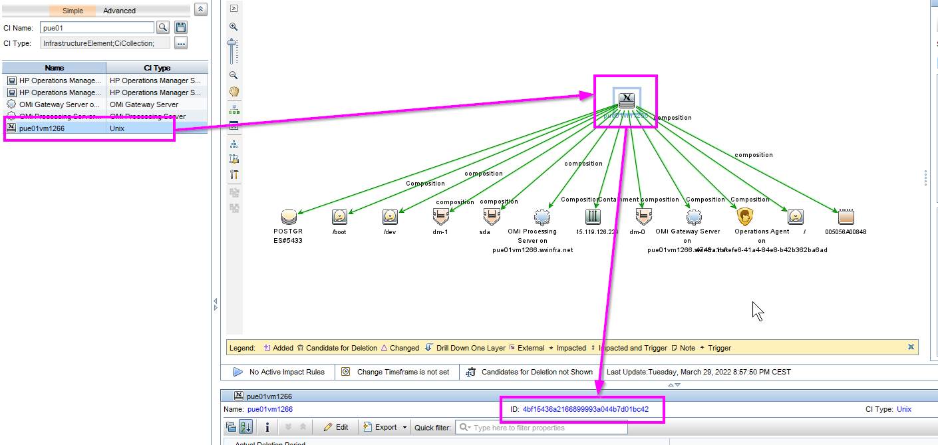Select the /dev file system node
This screenshot has width=938, height=445.
(390, 217)
